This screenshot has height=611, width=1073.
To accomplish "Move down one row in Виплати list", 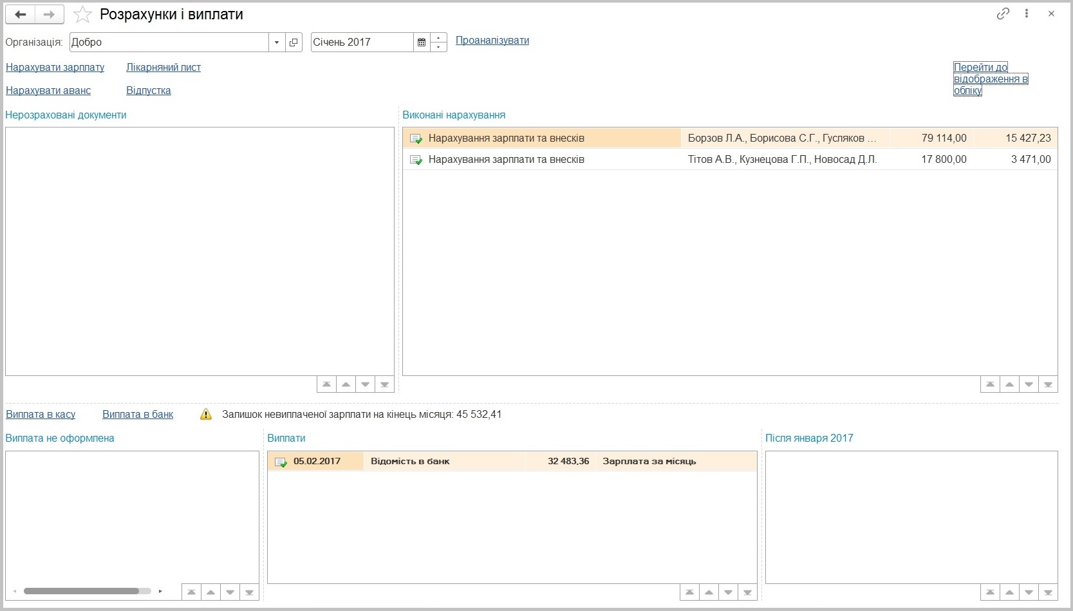I will click(728, 592).
